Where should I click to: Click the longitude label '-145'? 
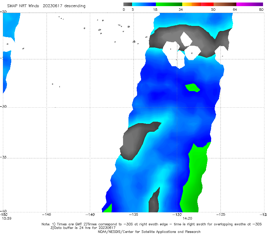pos(47,215)
